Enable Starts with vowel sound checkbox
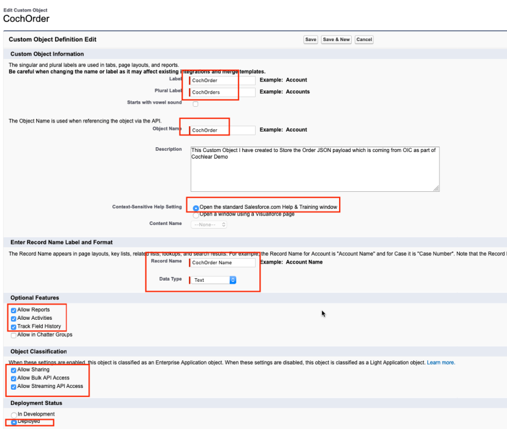Screen dimensions: 507x429 tap(195, 104)
